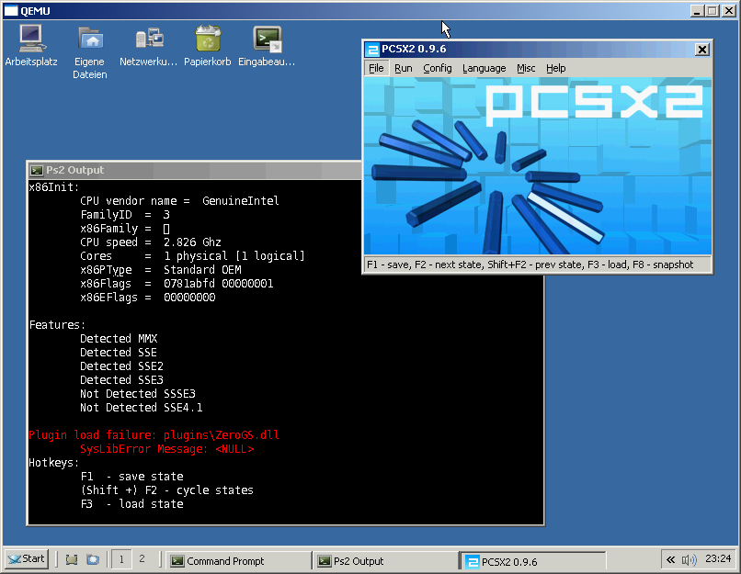This screenshot has height=574, width=741.
Task: Click the Start button
Action: click(x=26, y=559)
